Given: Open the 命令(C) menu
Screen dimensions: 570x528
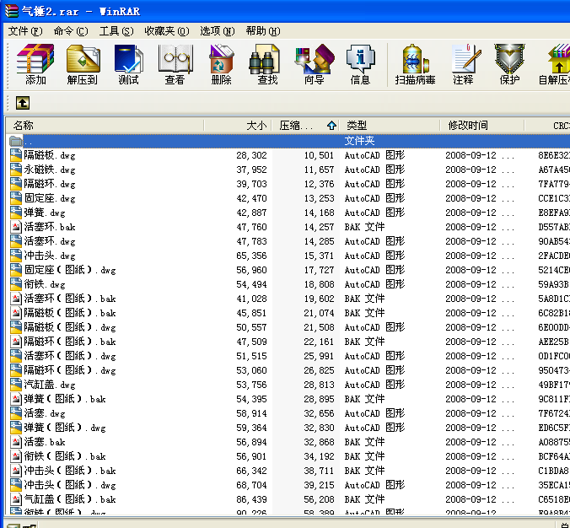Looking at the screenshot, I should 71,31.
